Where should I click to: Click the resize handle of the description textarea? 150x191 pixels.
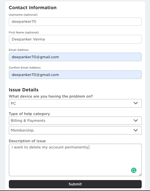pyautogui.click(x=140, y=174)
